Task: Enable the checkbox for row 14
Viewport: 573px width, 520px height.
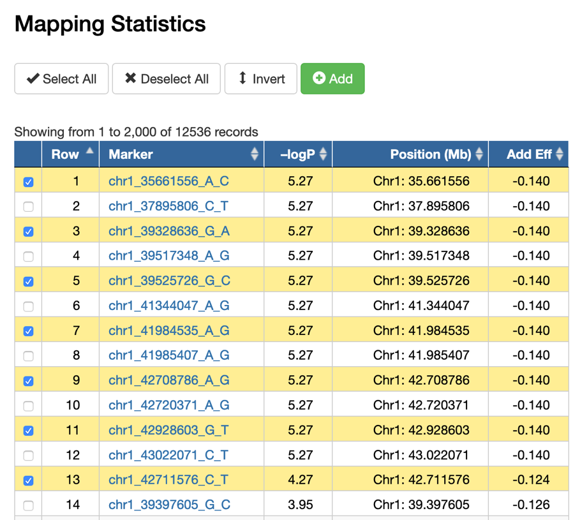Action: (x=28, y=505)
